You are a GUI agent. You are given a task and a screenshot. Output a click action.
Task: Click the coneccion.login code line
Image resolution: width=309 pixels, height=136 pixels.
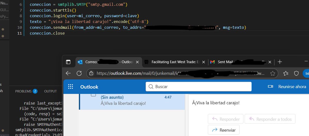click(84, 16)
